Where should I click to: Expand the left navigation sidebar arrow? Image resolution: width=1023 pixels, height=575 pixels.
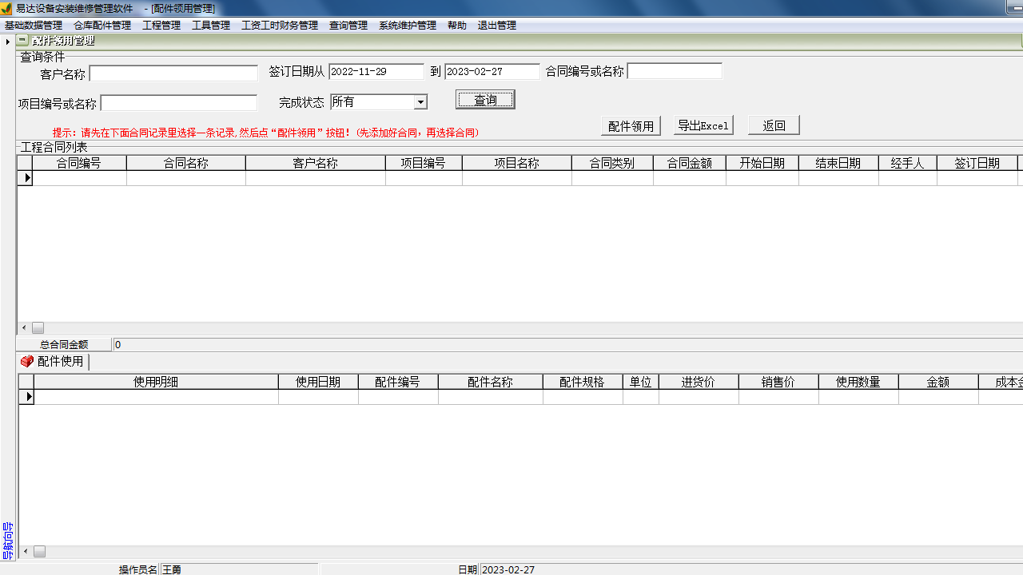7,41
